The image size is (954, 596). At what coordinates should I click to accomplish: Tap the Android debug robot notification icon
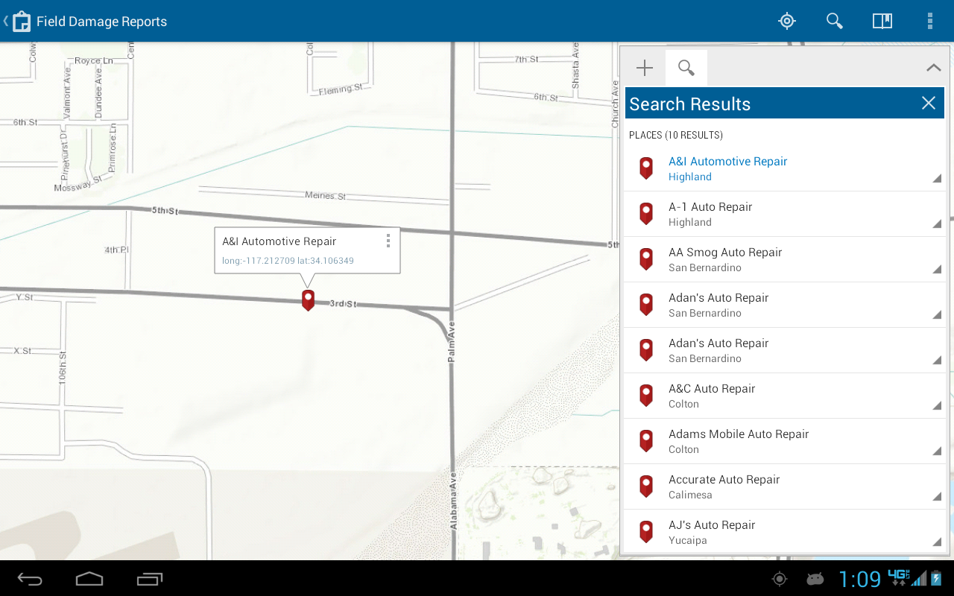[815, 579]
